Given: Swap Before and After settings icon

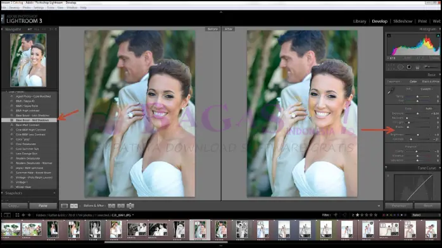Looking at the screenshot, I should click(x=130, y=206).
